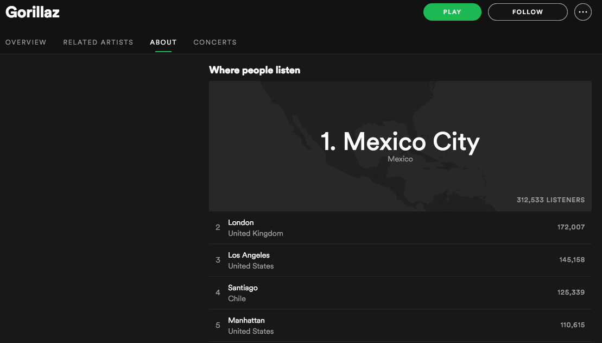Select the About tab

click(163, 42)
